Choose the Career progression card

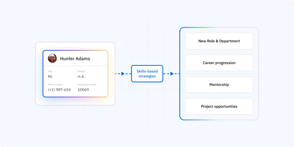219,63
